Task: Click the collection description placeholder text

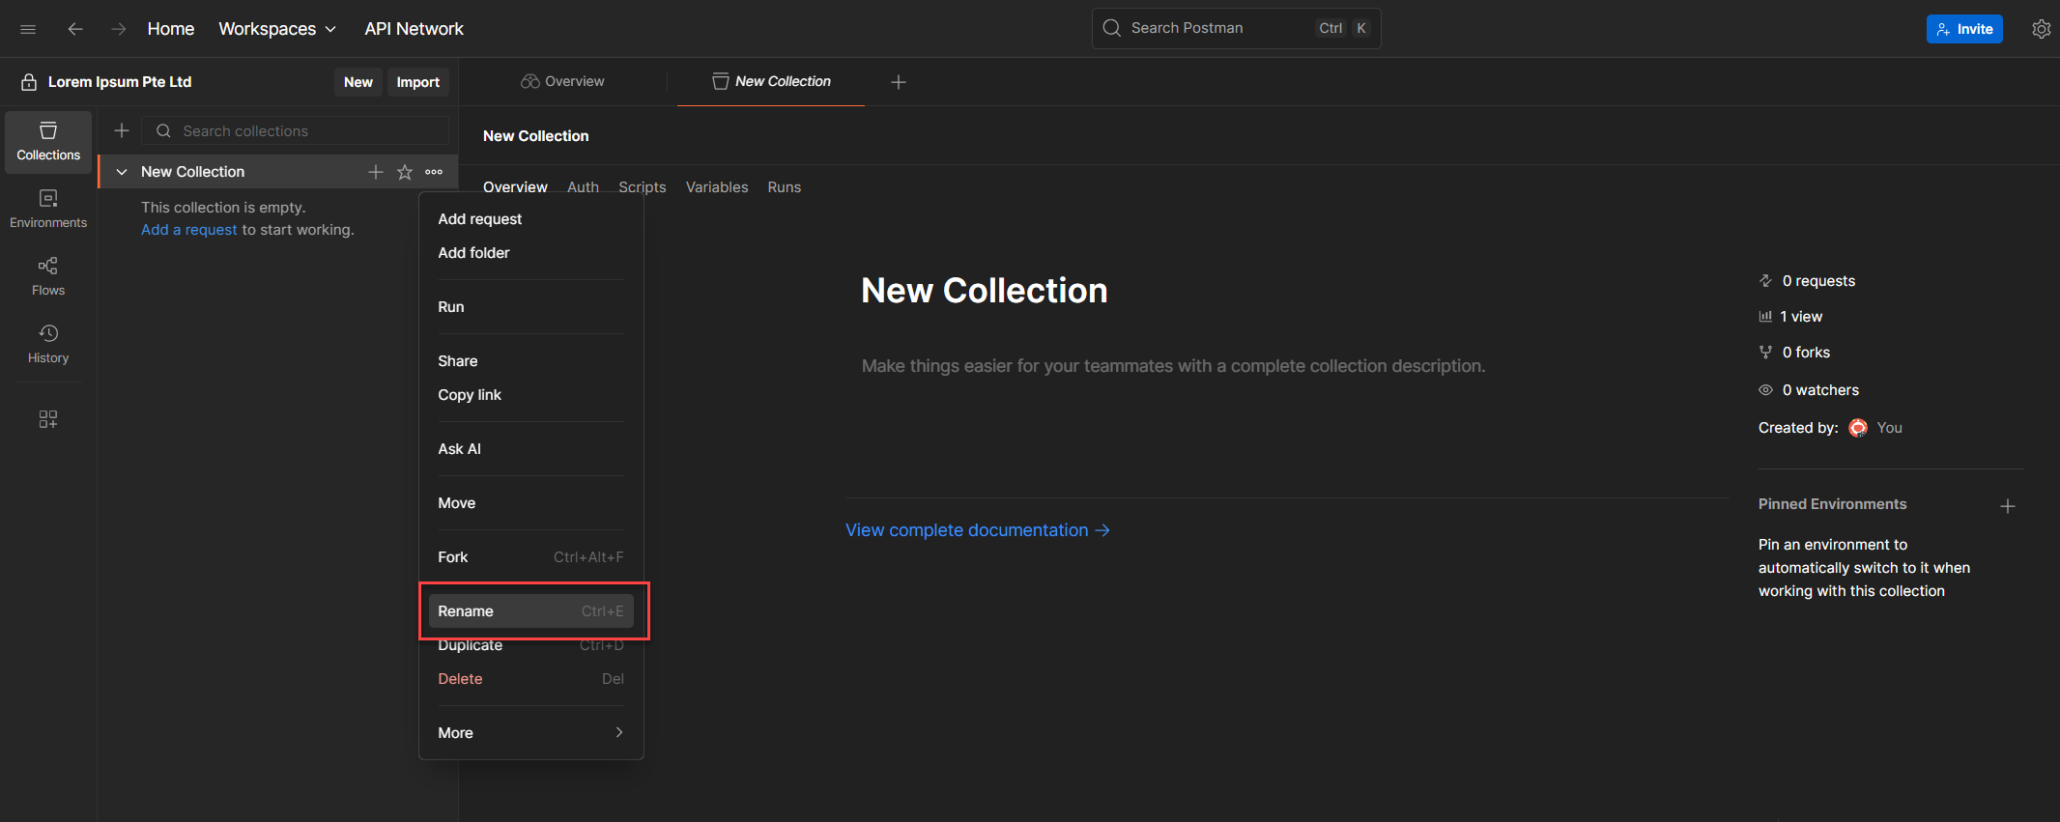Action: click(1174, 366)
